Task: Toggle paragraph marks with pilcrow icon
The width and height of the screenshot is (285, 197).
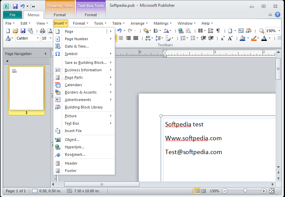Action: (x=218, y=31)
